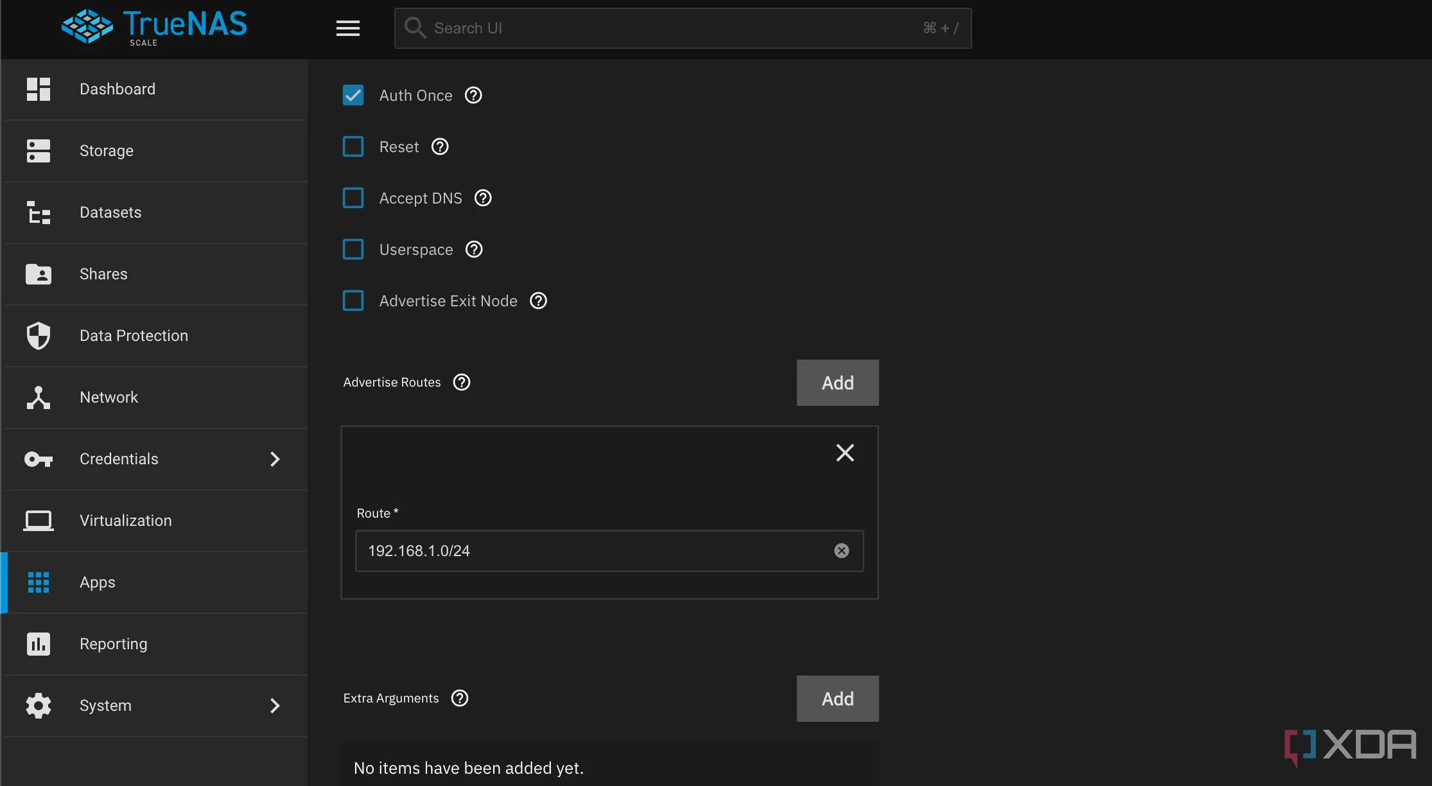Image resolution: width=1432 pixels, height=786 pixels.
Task: Click the 'No items have been added yet.' text
Action: [469, 768]
